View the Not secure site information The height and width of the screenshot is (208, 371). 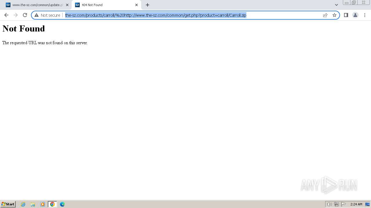[47, 15]
